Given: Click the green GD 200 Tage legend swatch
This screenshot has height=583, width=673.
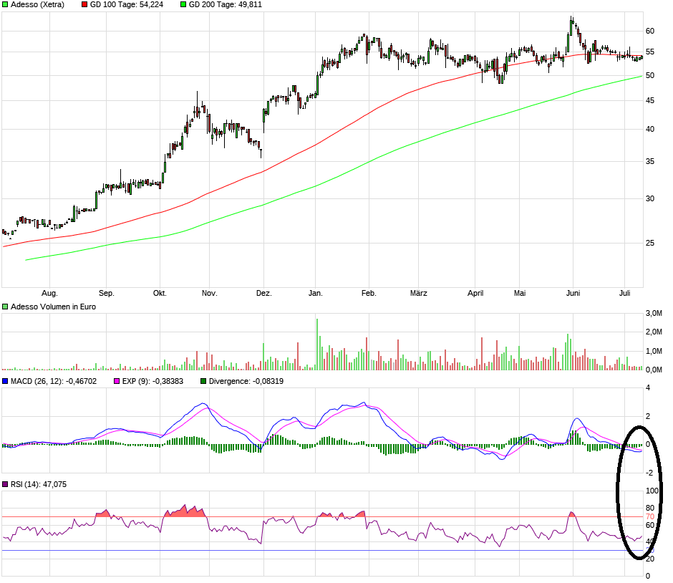Looking at the screenshot, I should [x=183, y=5].
